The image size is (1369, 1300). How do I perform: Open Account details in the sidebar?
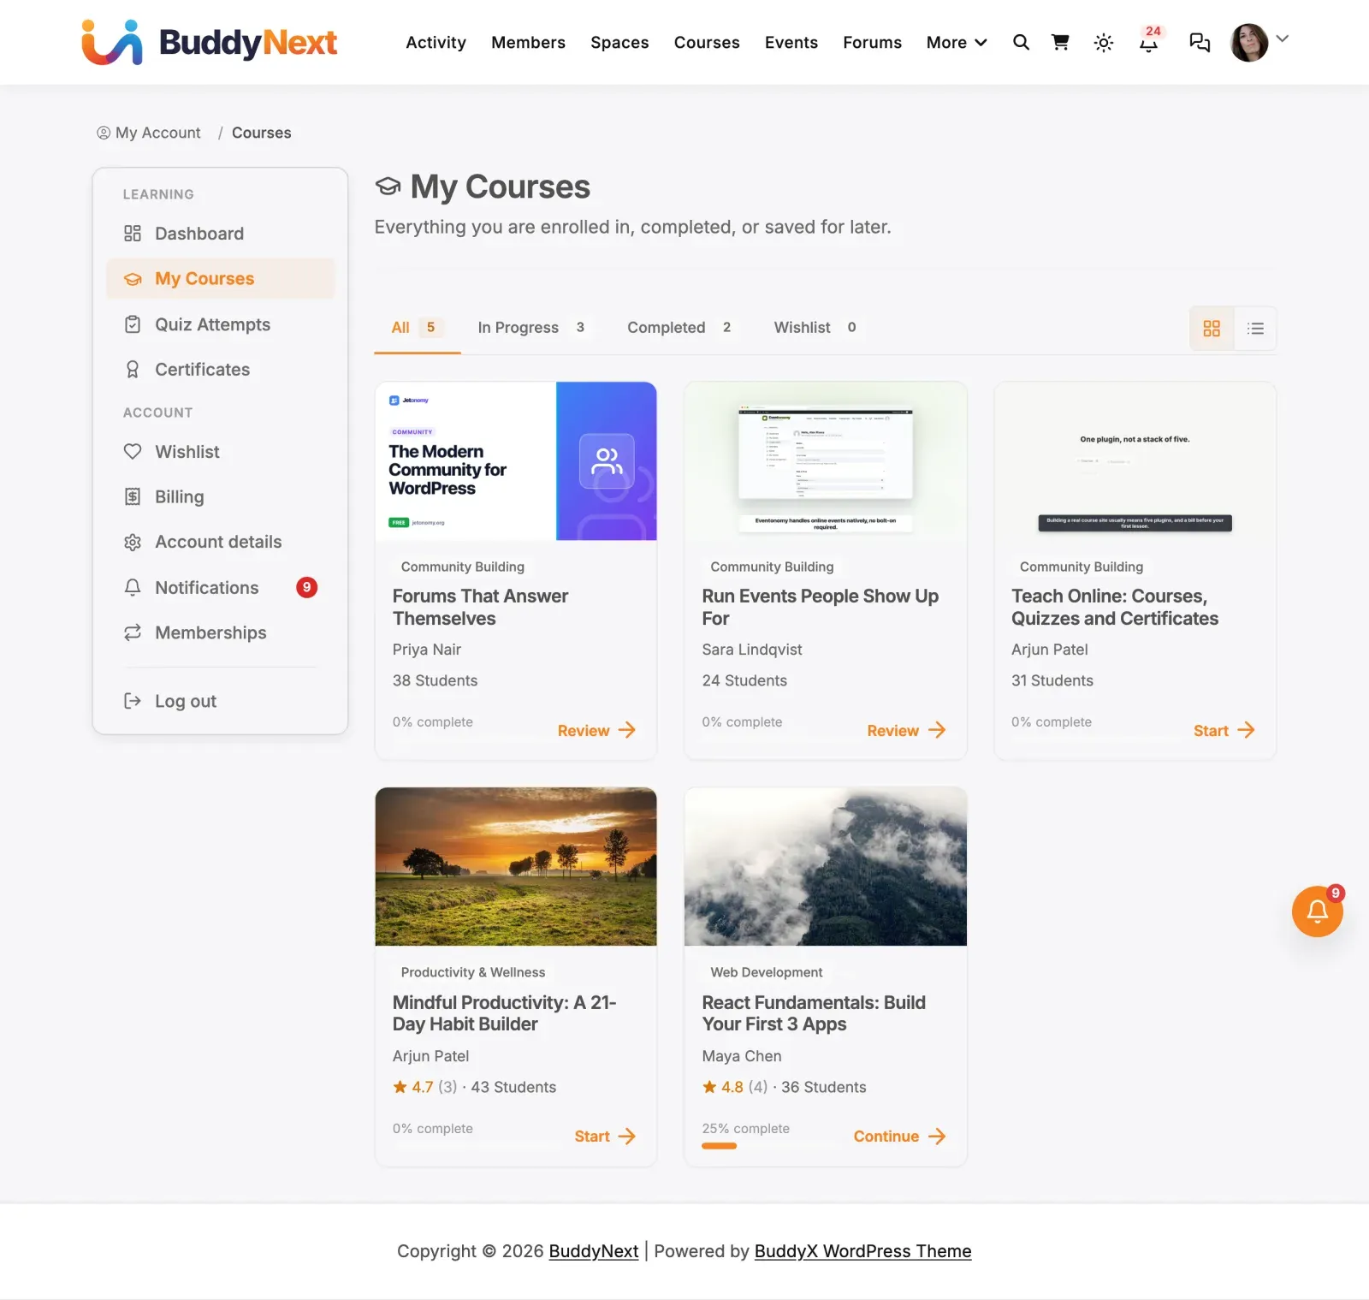coord(221,542)
